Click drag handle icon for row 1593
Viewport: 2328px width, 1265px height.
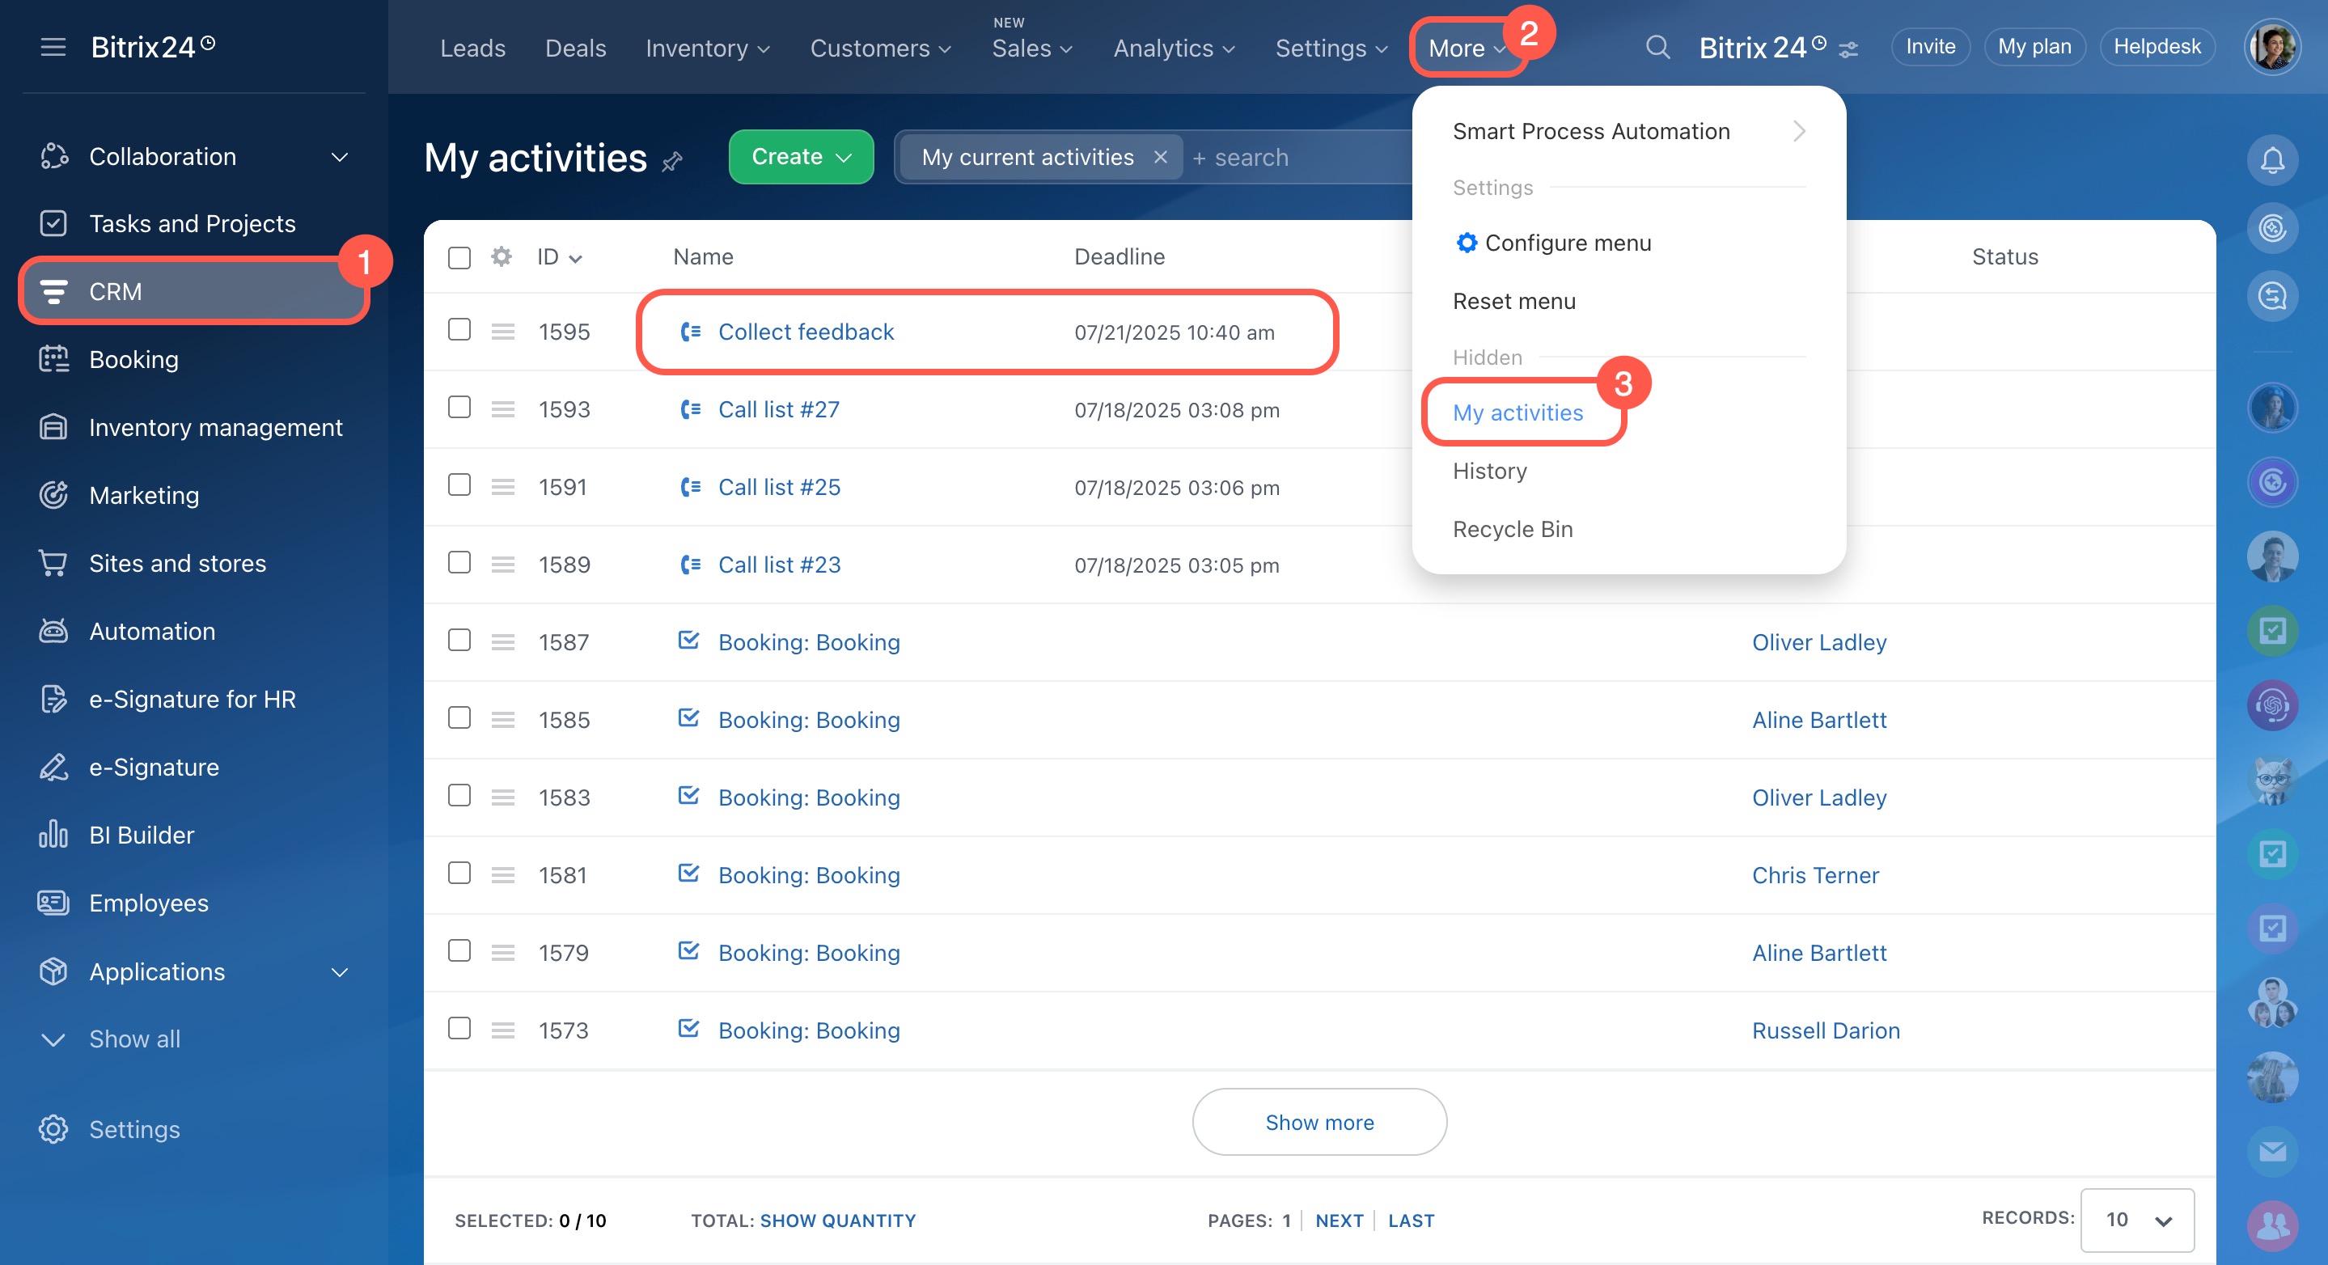coord(502,409)
